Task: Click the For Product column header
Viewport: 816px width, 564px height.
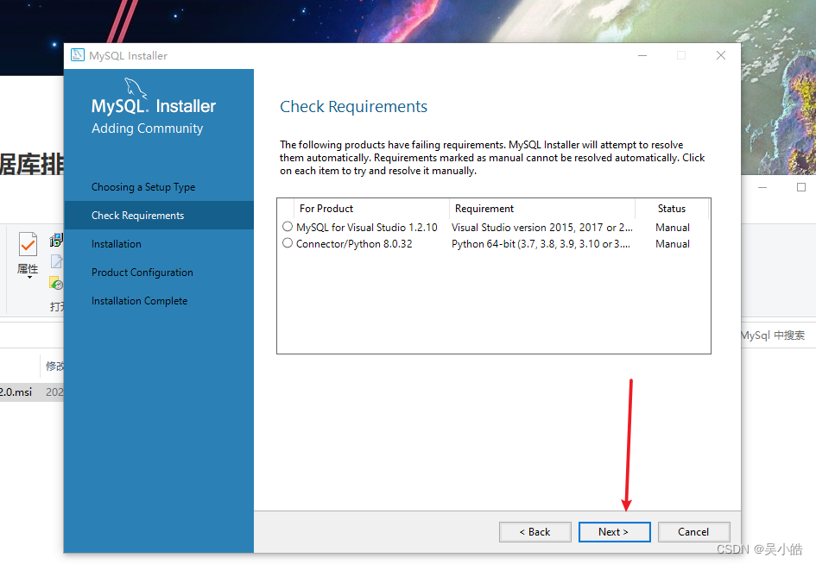Action: pyautogui.click(x=371, y=209)
